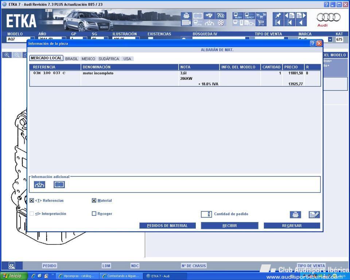Click the NORA icon
350x280 pixels.
(198, 23)
